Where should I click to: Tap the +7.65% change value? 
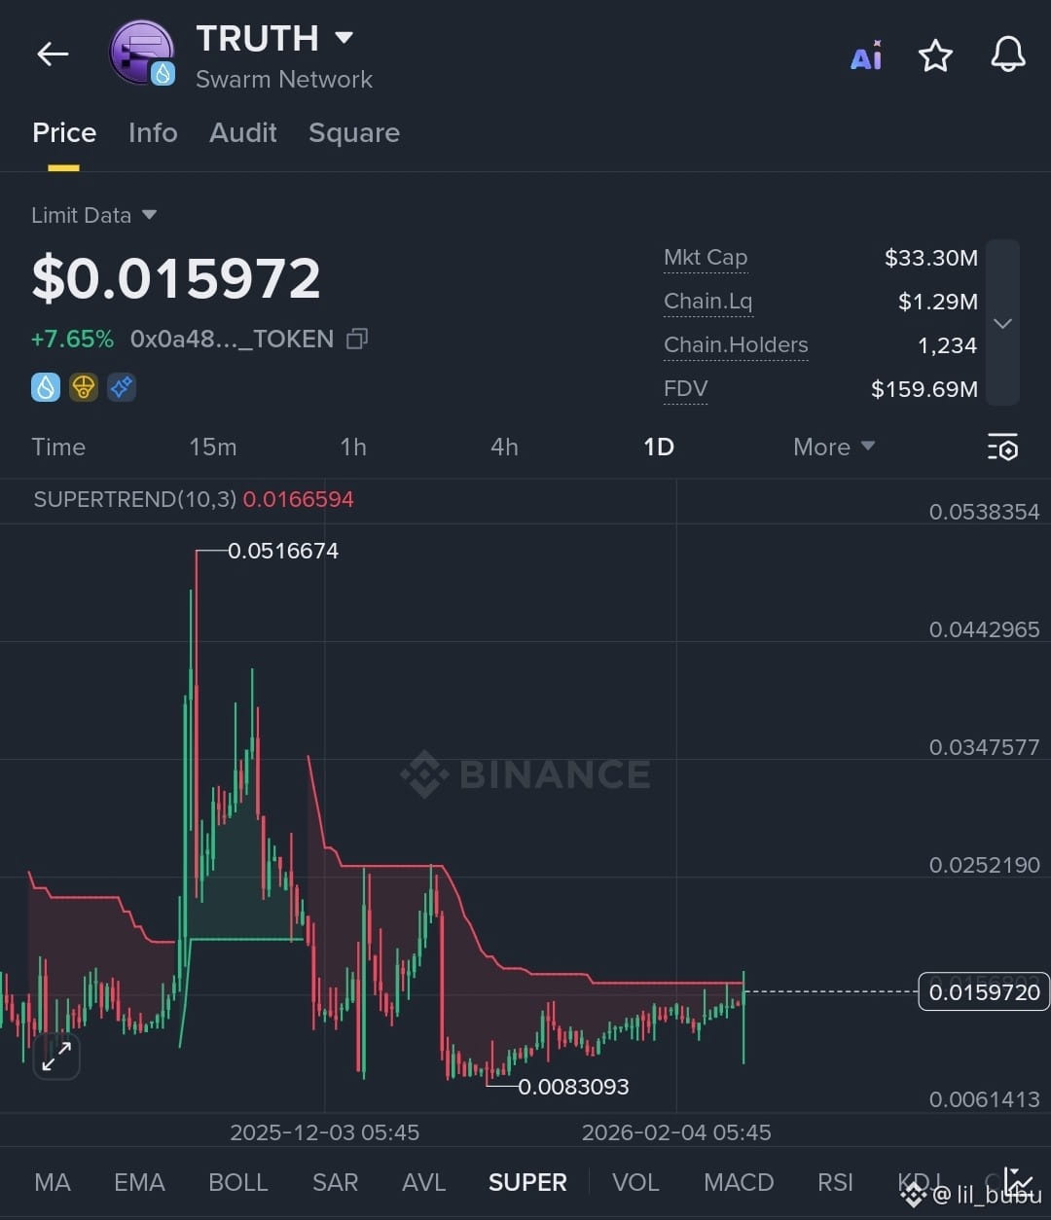[72, 339]
